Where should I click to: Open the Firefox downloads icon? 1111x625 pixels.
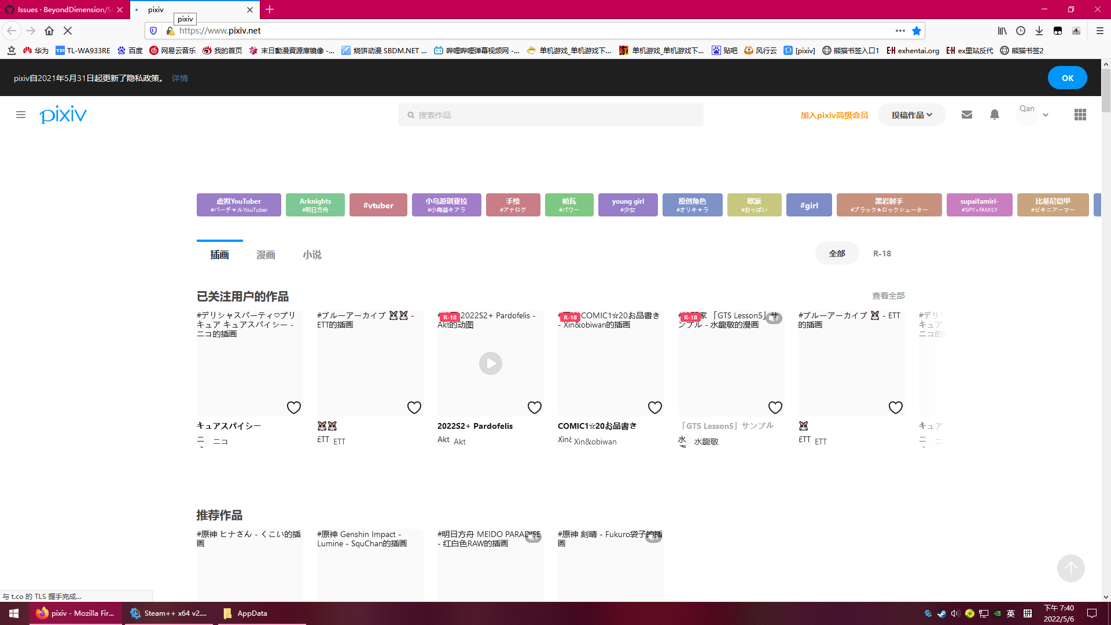[1040, 31]
